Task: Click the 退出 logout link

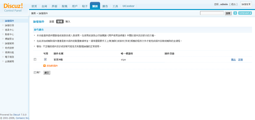Action: point(233,4)
